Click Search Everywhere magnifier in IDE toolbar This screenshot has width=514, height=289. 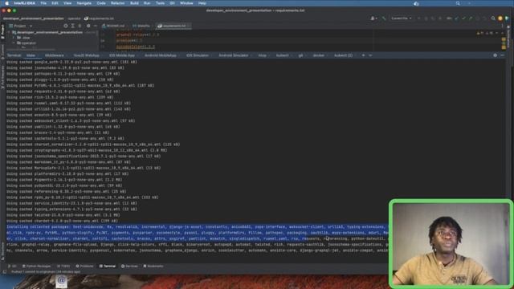coord(493,18)
